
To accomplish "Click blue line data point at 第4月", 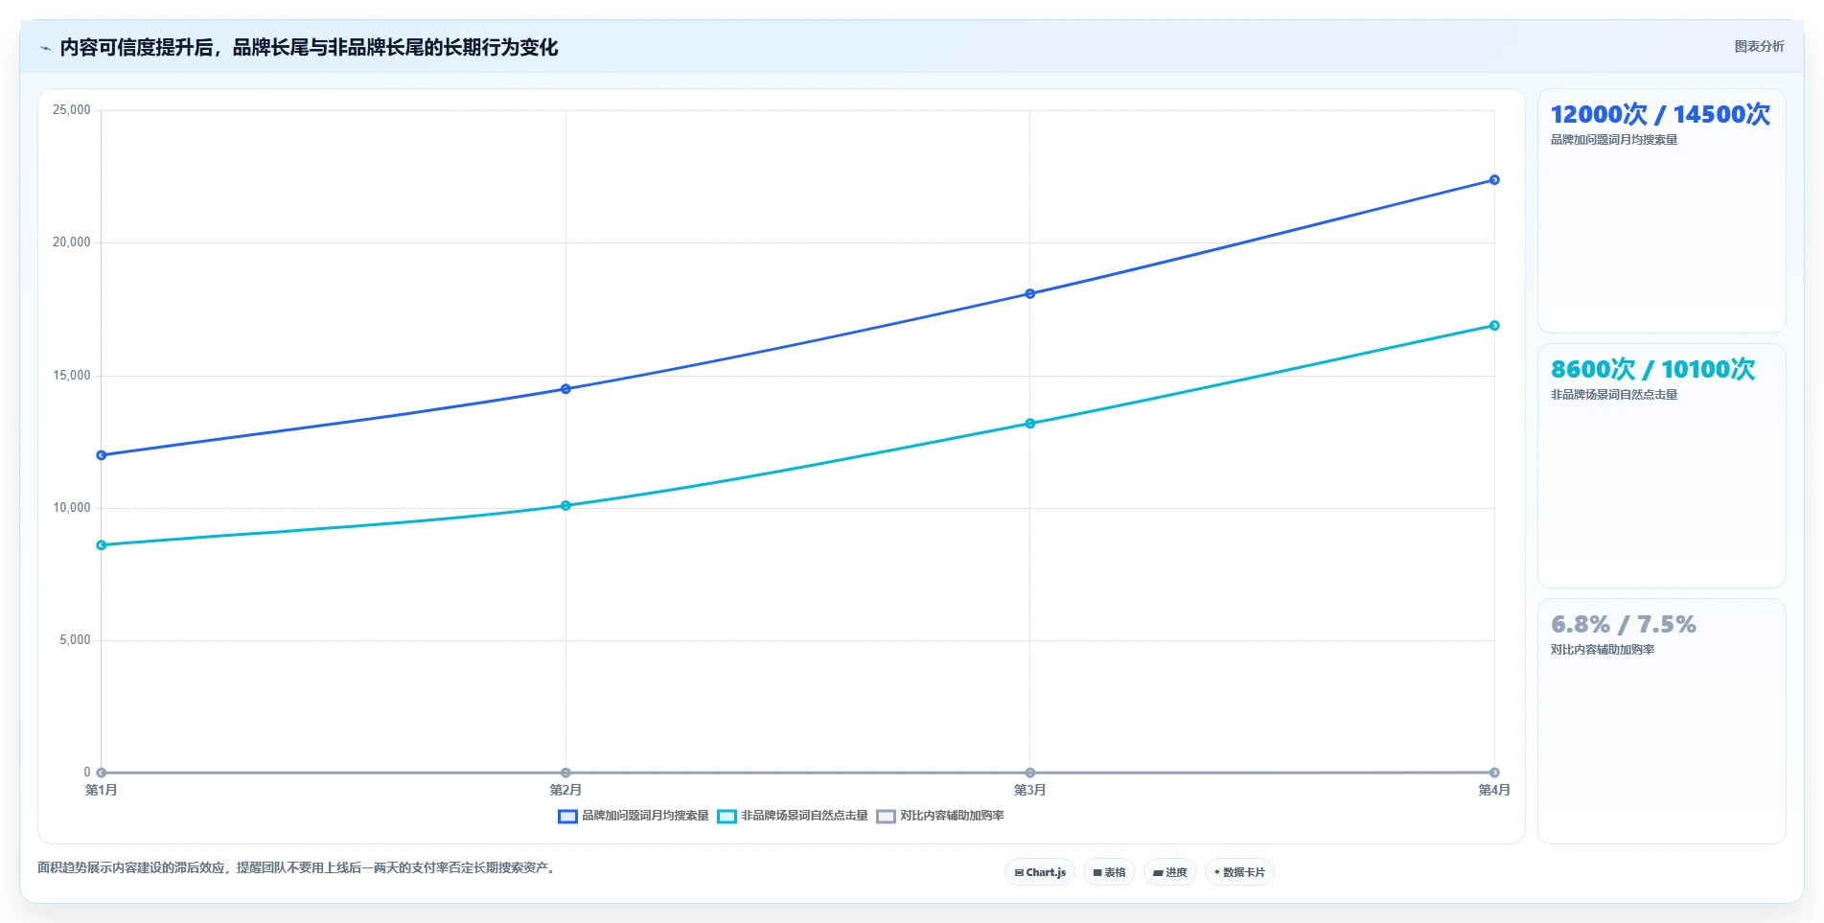I will [x=1494, y=180].
